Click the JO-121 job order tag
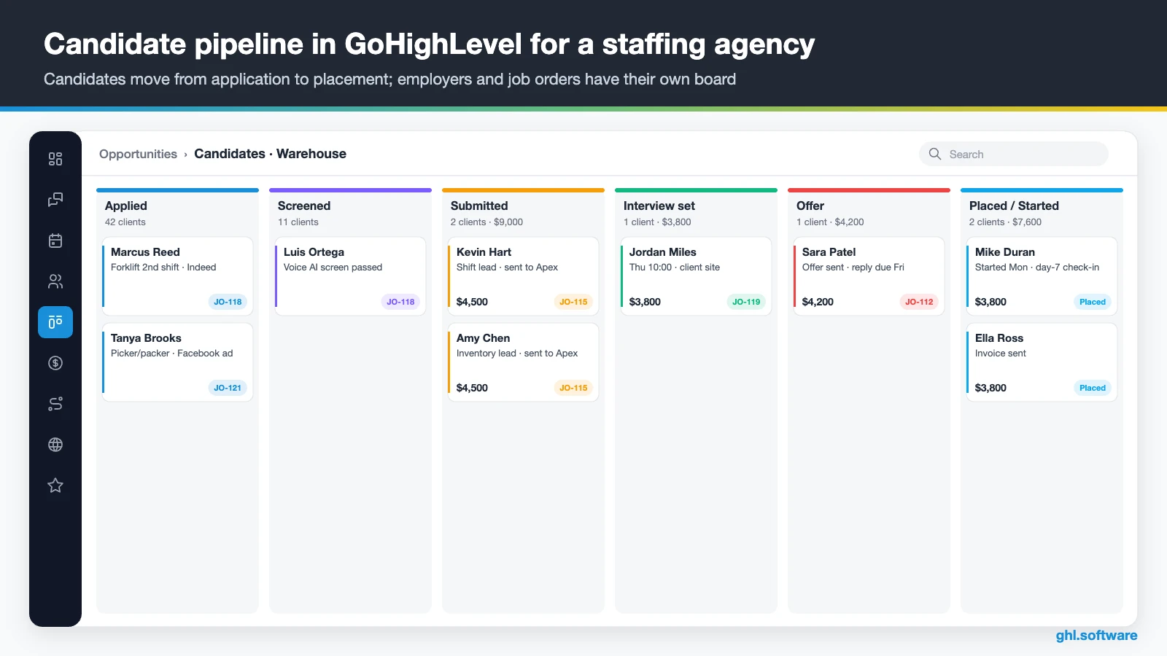The image size is (1167, 656). point(228,388)
